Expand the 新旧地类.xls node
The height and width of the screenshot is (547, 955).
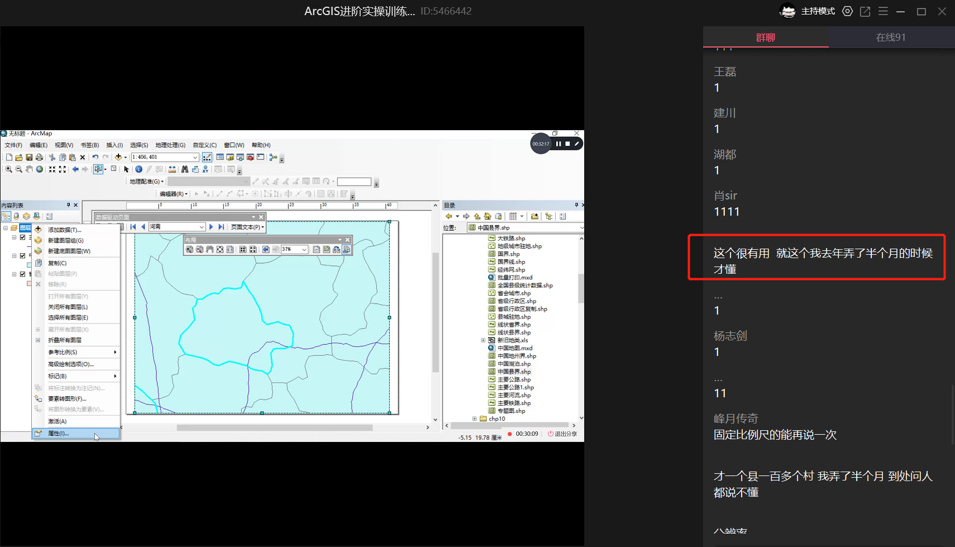[483, 340]
